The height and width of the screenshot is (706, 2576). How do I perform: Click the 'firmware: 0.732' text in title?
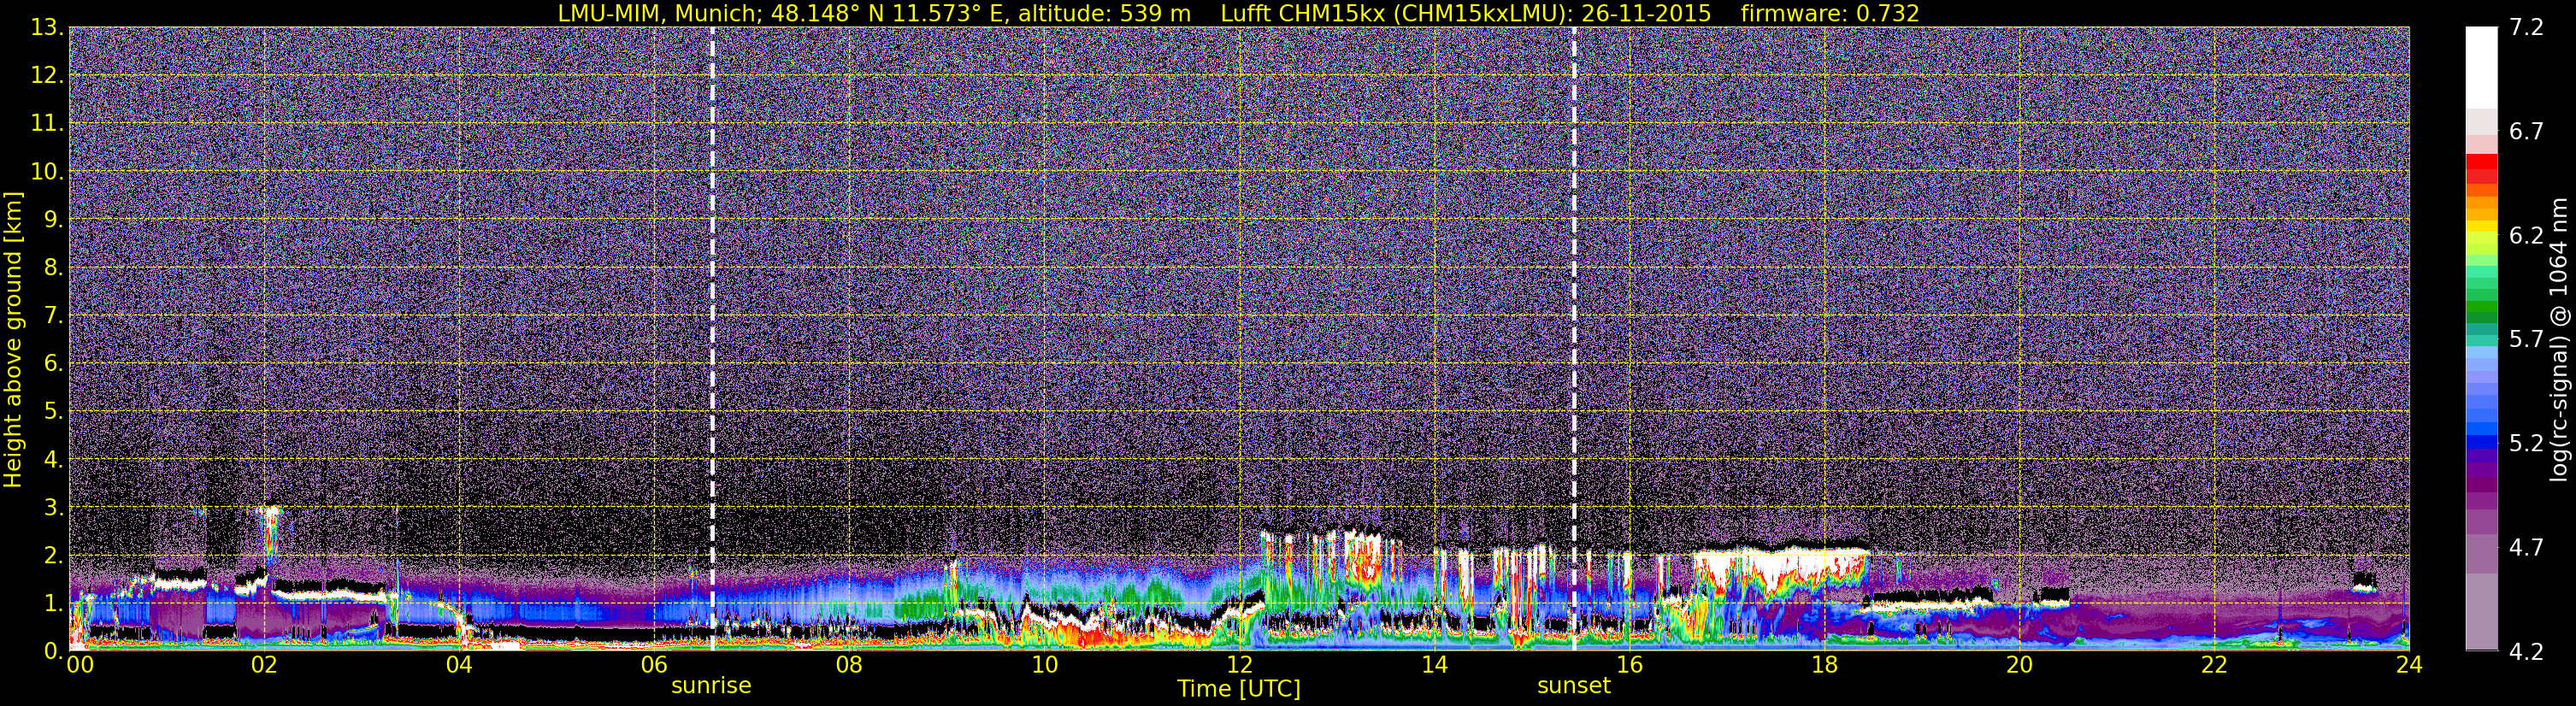[1830, 13]
